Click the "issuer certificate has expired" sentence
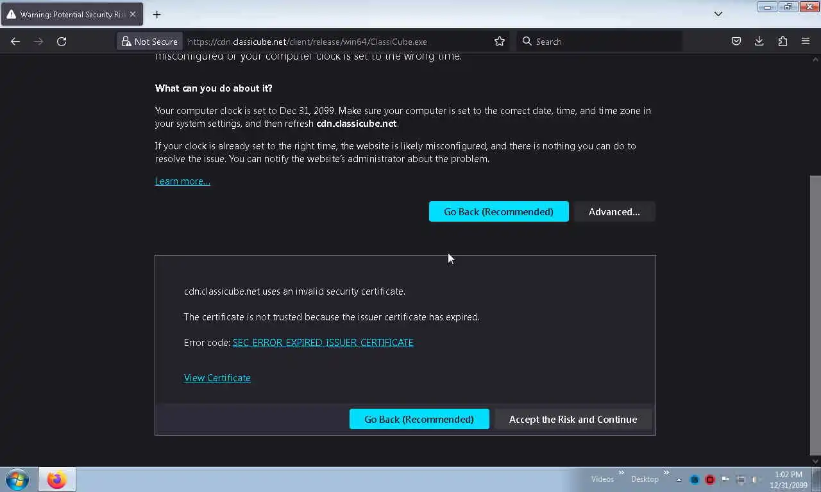The height and width of the screenshot is (492, 821). pos(332,317)
